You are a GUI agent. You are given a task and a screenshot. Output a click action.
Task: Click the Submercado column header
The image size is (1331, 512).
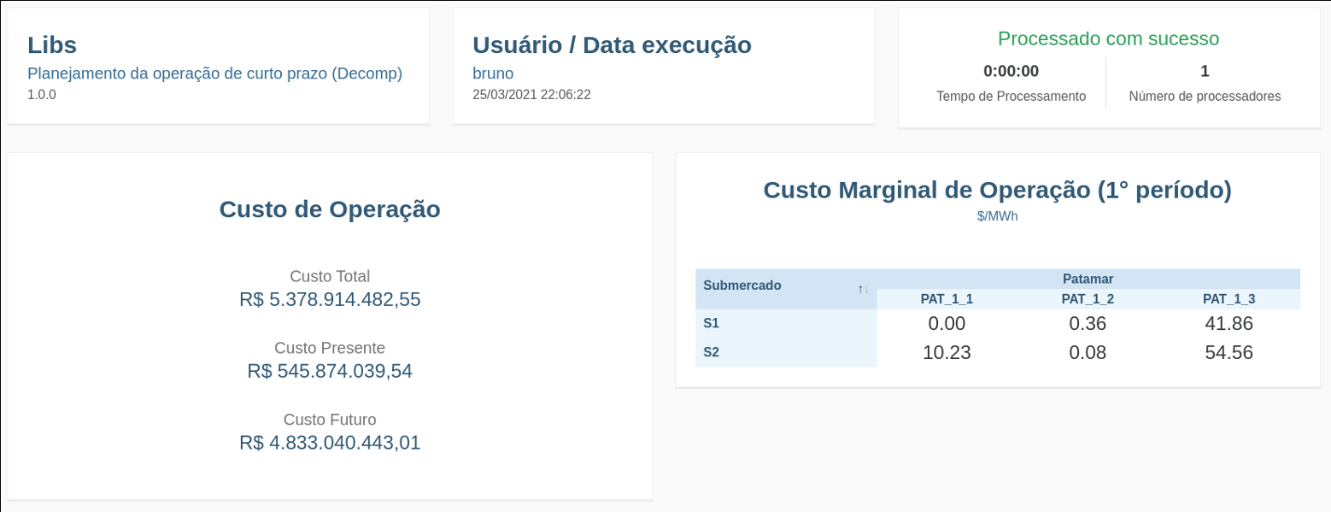(743, 285)
